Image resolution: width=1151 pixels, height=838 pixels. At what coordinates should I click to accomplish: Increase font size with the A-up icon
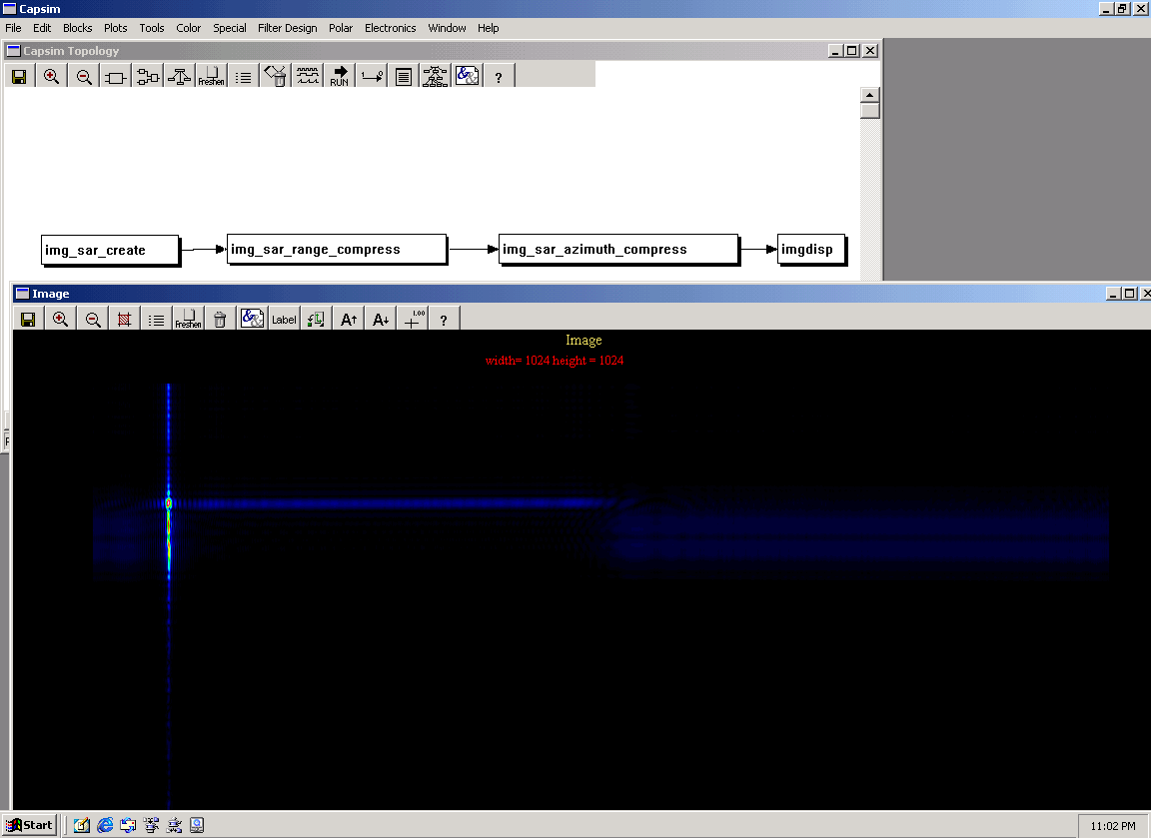pyautogui.click(x=348, y=320)
